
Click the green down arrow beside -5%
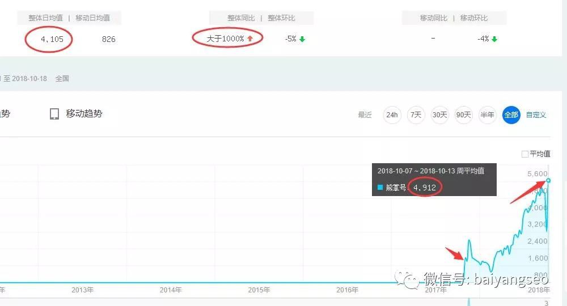point(302,39)
